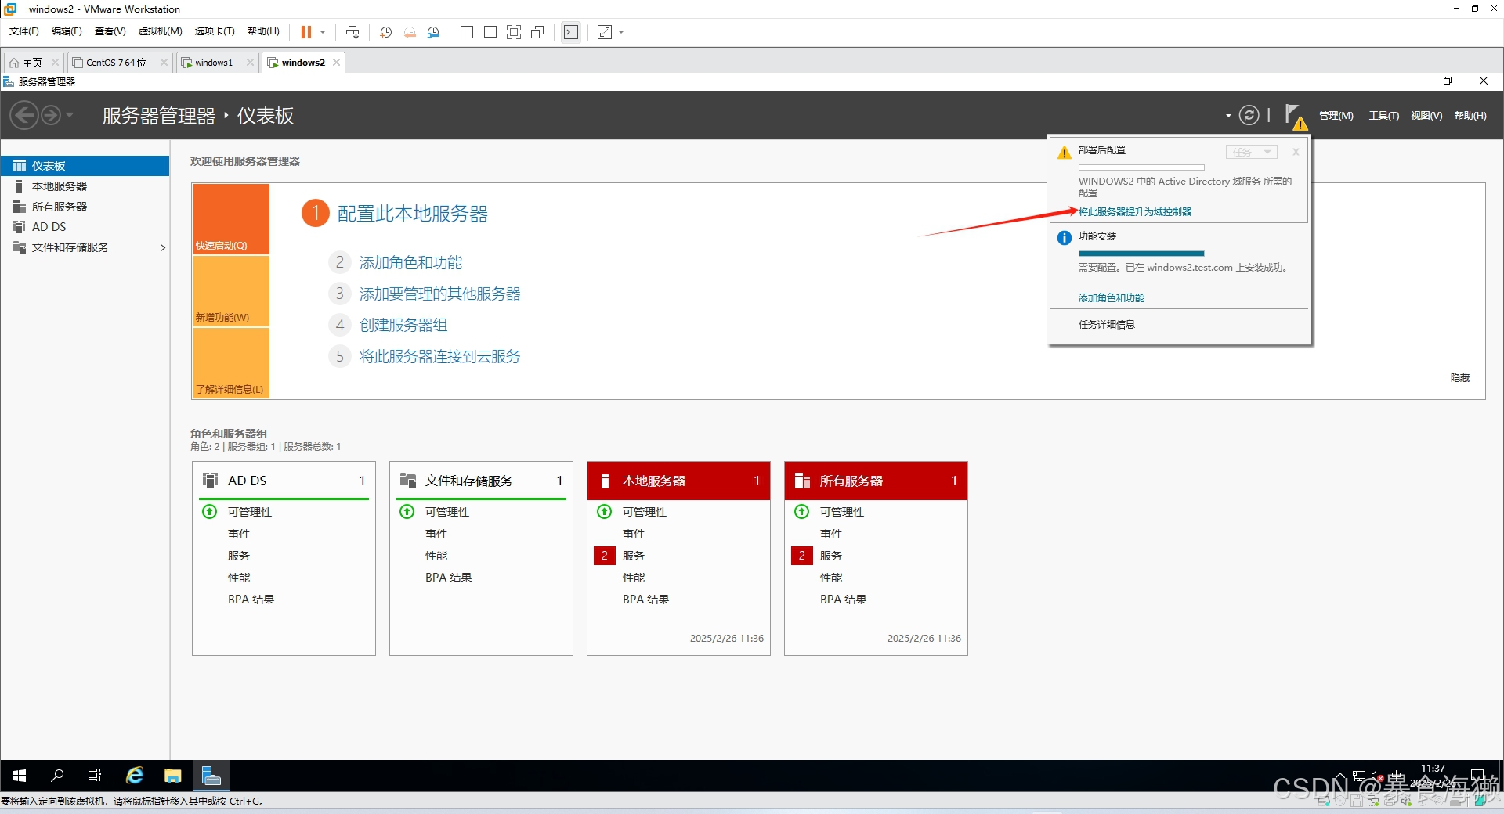This screenshot has width=1504, height=814.
Task: Open the AD DS role tile header
Action: (284, 481)
